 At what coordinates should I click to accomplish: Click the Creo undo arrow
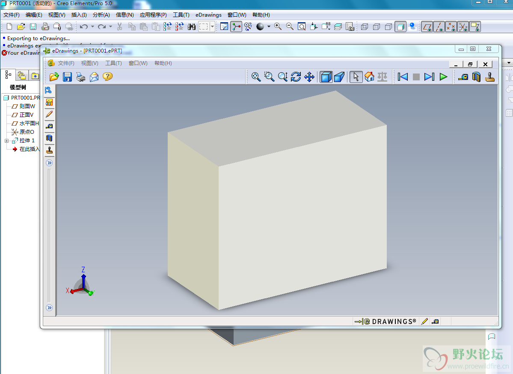coord(84,27)
